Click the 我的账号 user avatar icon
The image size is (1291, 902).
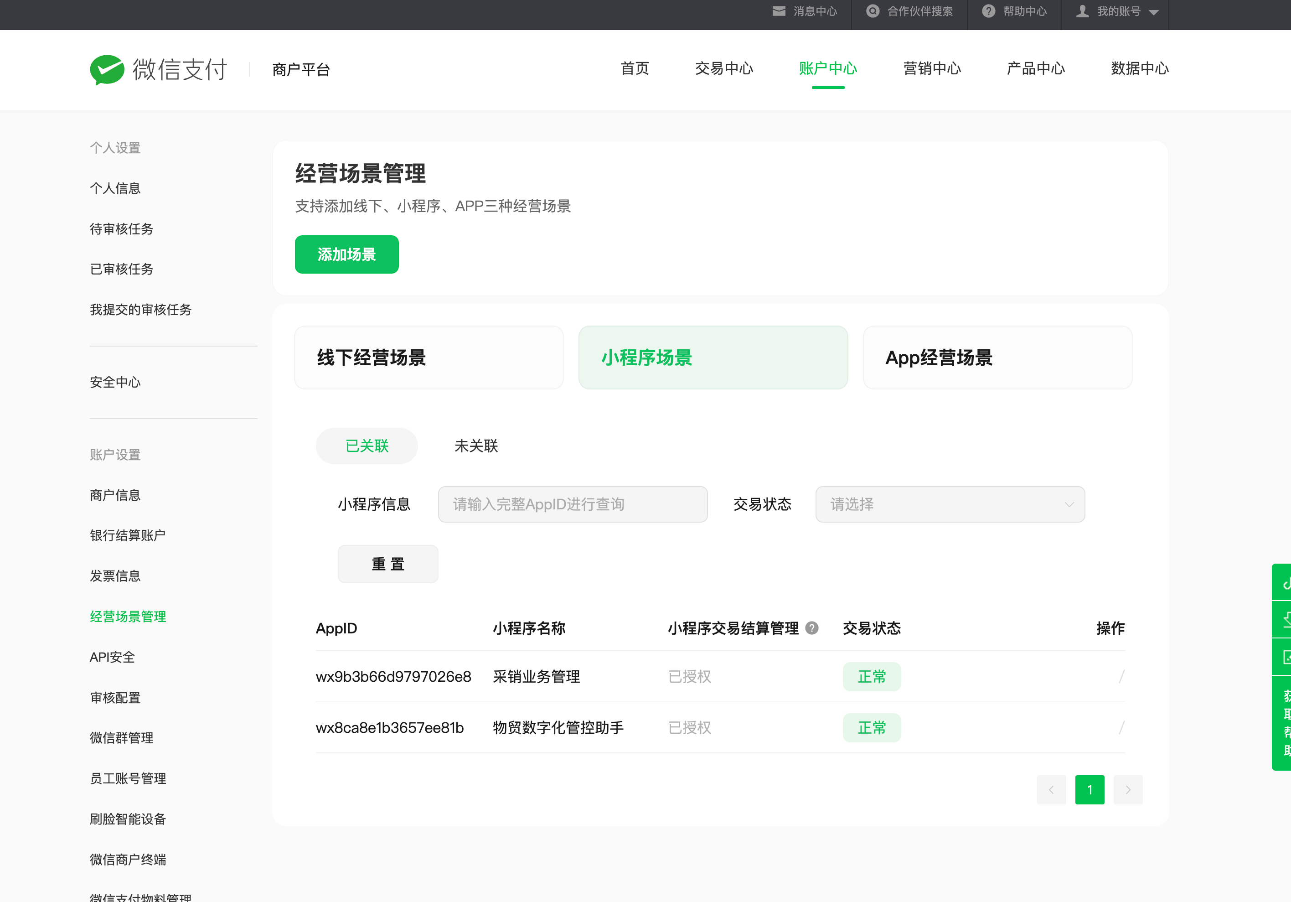[1082, 11]
